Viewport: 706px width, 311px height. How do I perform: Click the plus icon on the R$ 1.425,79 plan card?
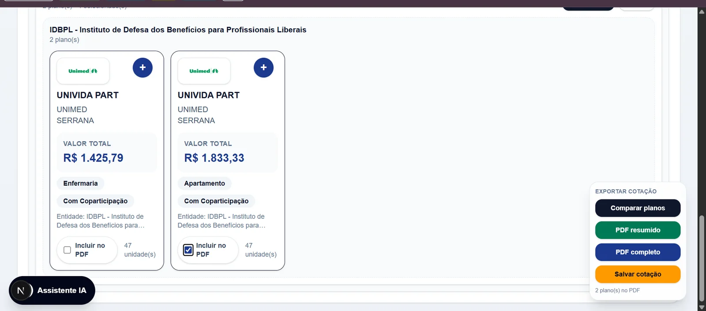tap(143, 67)
